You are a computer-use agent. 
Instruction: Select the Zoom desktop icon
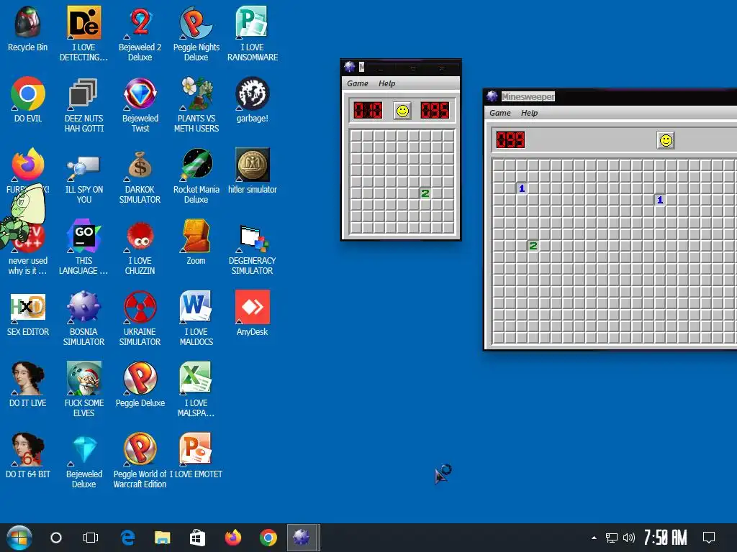(x=196, y=236)
